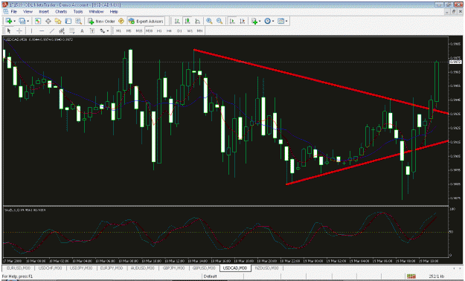Open the Tools menu
The width and height of the screenshot is (465, 281).
[x=78, y=12]
